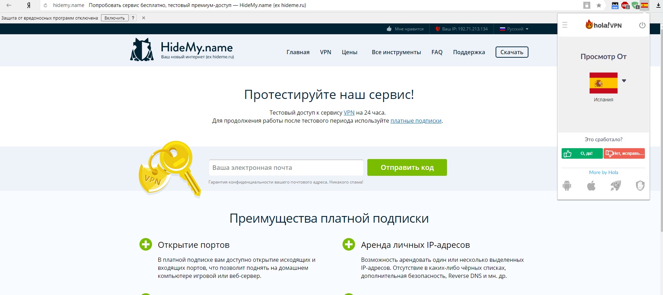Follow the "платные подписки" link
Image resolution: width=663 pixels, height=295 pixels.
[x=416, y=121]
